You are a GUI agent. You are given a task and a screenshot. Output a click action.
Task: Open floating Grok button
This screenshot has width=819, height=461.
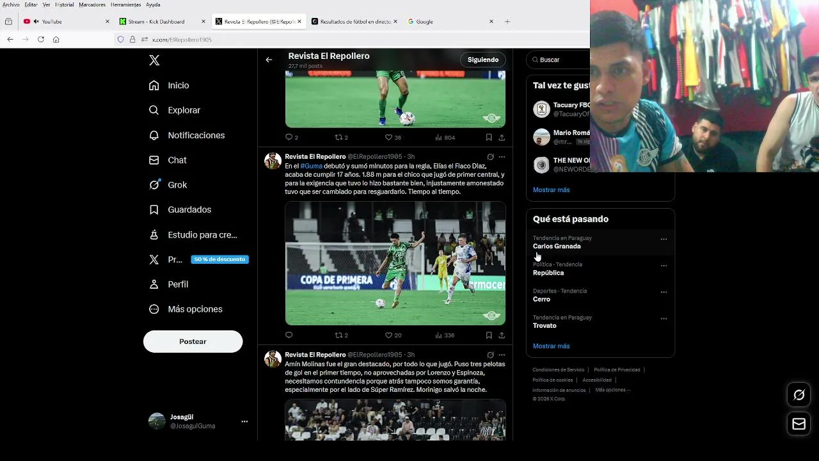tap(799, 395)
